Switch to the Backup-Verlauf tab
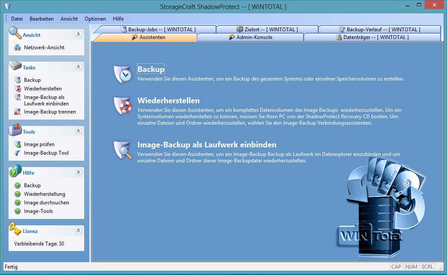 click(380, 29)
